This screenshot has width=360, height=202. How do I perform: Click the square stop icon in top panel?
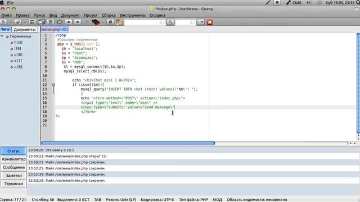pyautogui.click(x=277, y=2)
